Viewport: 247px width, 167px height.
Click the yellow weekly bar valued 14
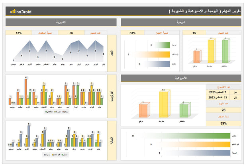coord(165,104)
